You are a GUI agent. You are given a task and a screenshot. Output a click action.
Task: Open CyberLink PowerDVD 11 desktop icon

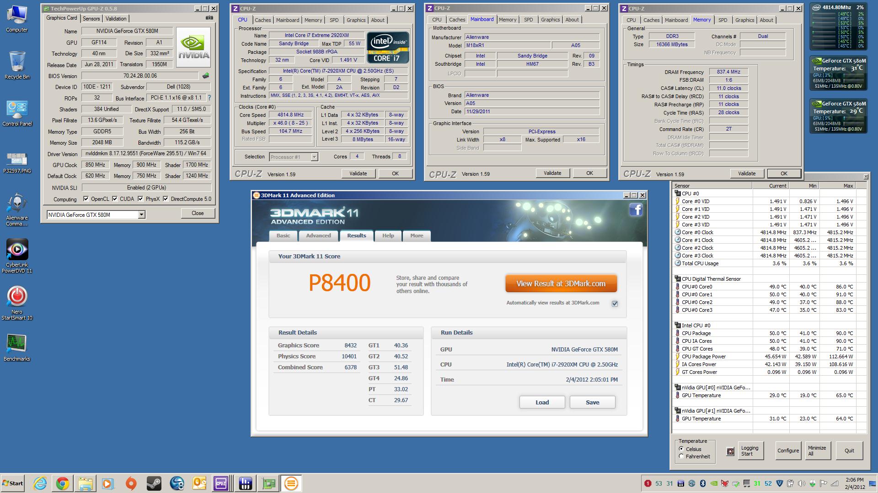pyautogui.click(x=17, y=257)
